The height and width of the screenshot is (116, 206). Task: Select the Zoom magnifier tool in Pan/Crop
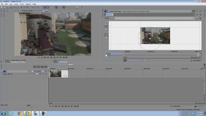click(106, 29)
